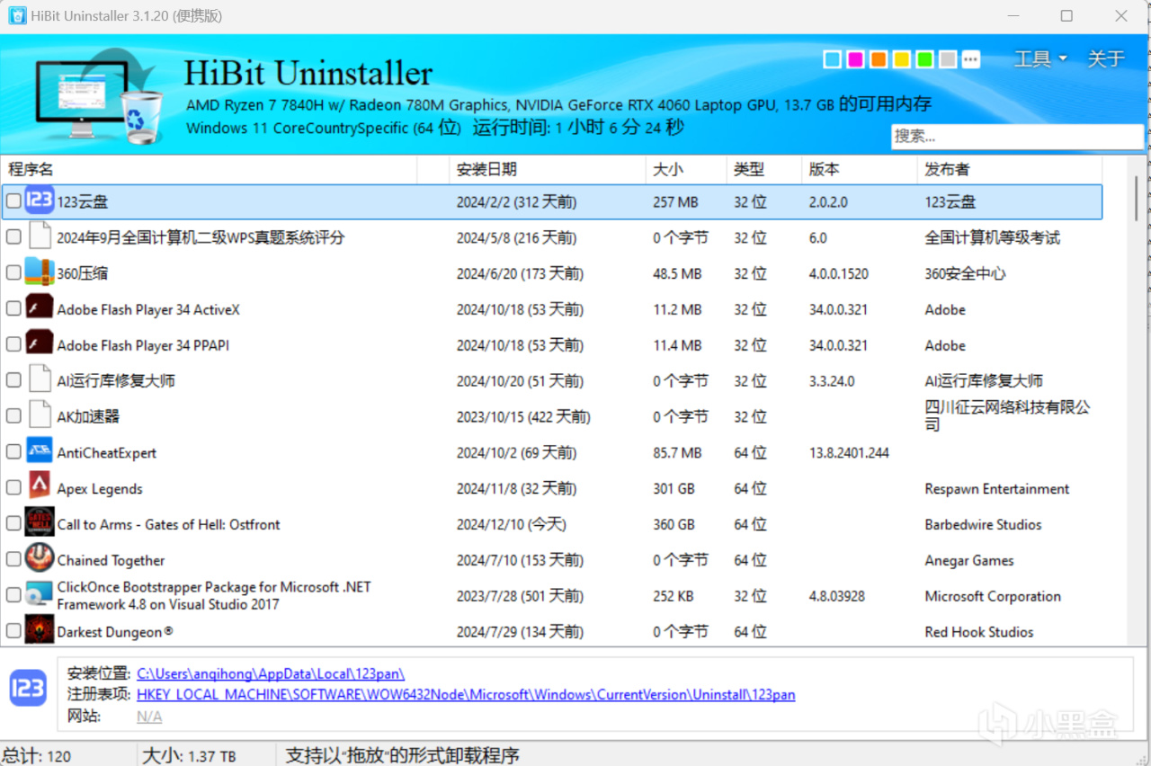
Task: Tick the AI运行库修复大师 checkbox
Action: tap(13, 380)
